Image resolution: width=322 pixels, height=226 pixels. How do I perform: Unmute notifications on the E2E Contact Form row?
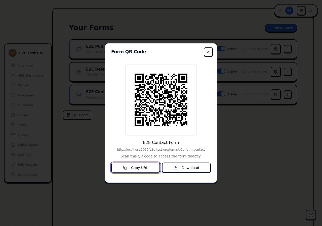[276, 94]
